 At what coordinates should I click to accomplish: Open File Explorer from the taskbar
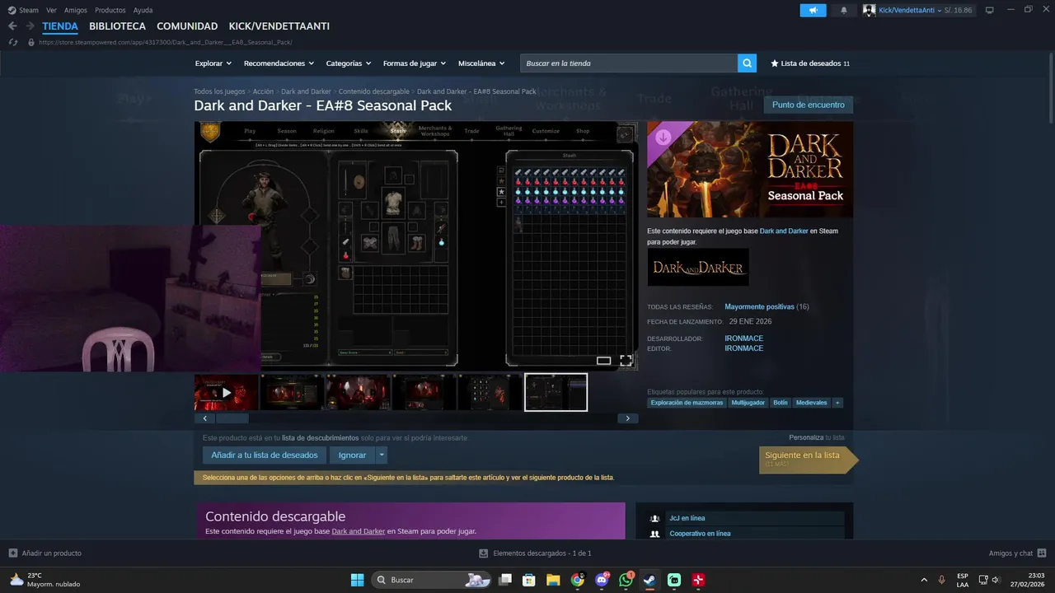pyautogui.click(x=553, y=580)
